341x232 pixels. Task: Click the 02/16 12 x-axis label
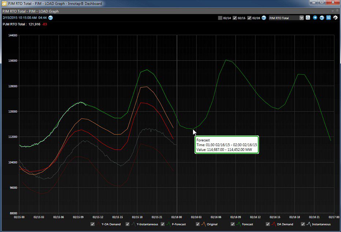(x=255, y=217)
